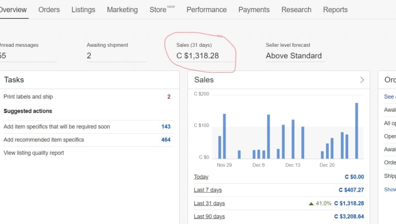
Task: Open the Orders tab
Action: (49, 9)
